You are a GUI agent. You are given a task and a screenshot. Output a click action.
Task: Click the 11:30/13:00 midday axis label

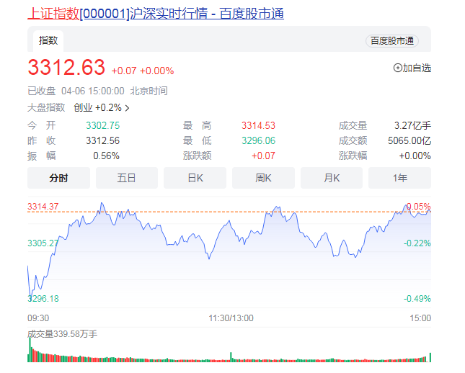click(231, 318)
